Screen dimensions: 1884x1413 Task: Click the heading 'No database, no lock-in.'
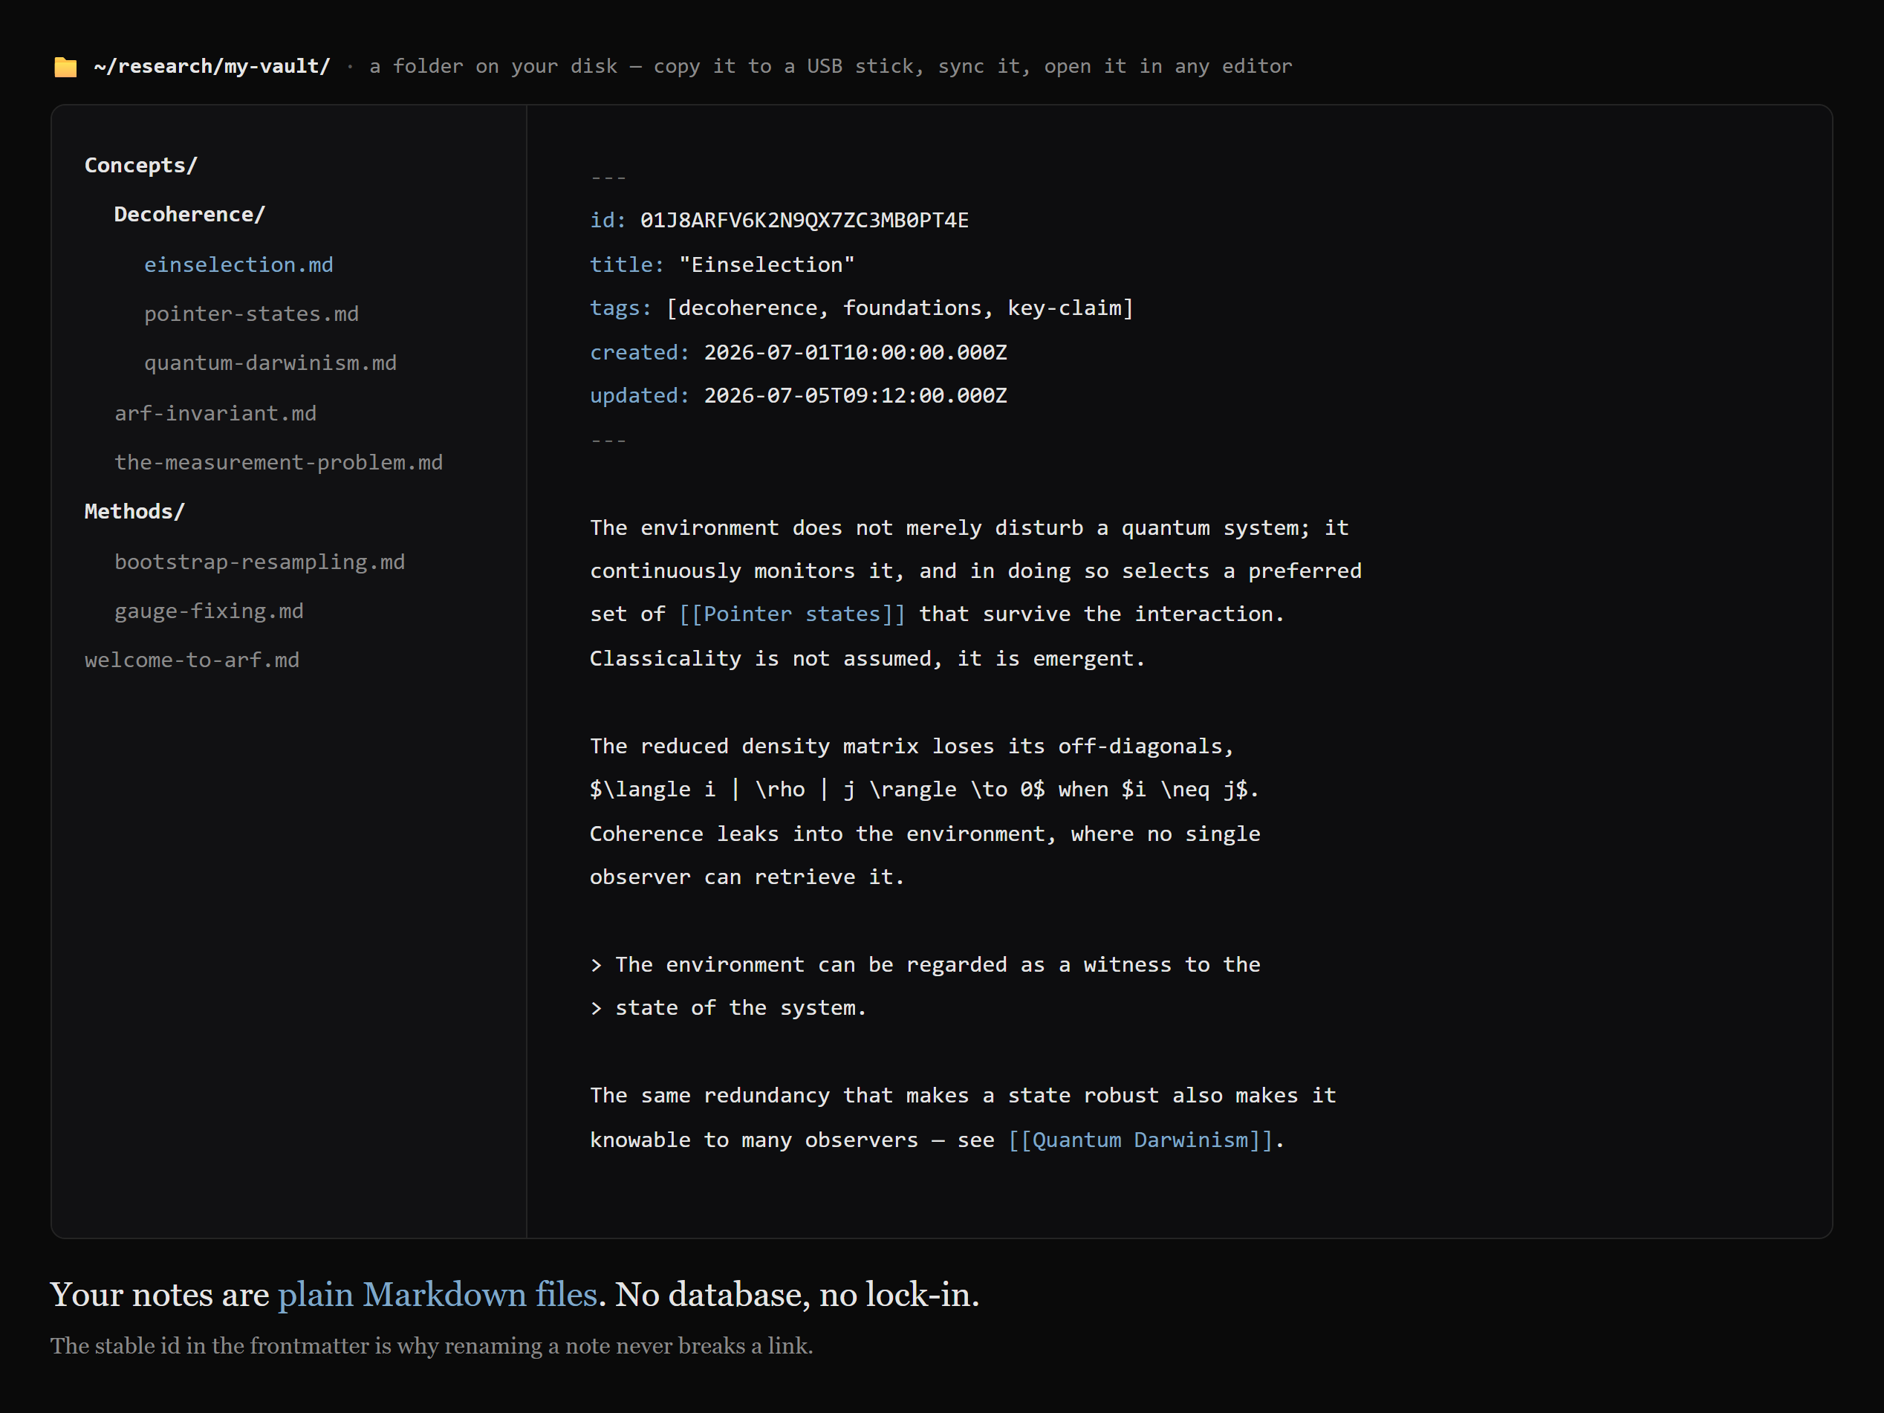(x=797, y=1295)
